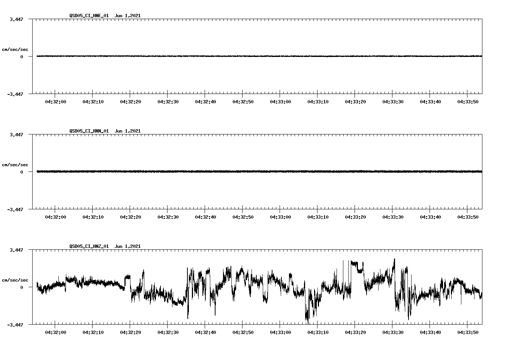The image size is (509, 346).
Task: Click the 04:32:10 time label on HNN chart
Action: coord(93,217)
